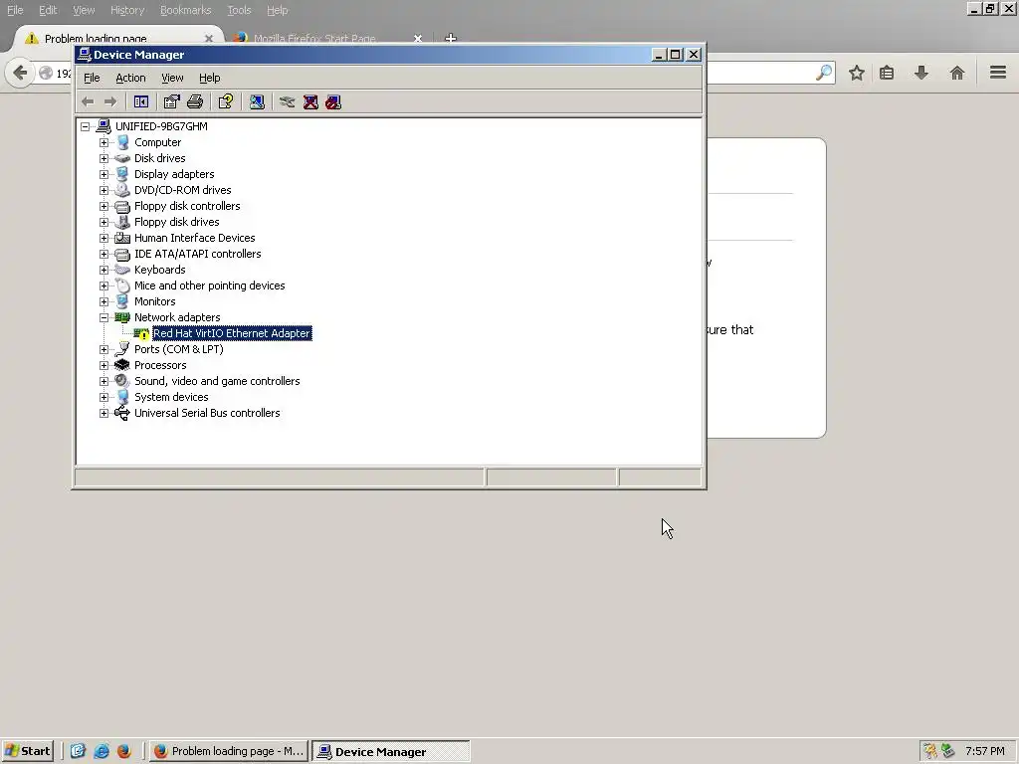Screen dimensions: 1019x764
Task: Bookmark this page with Firefox star icon
Action: (x=857, y=73)
